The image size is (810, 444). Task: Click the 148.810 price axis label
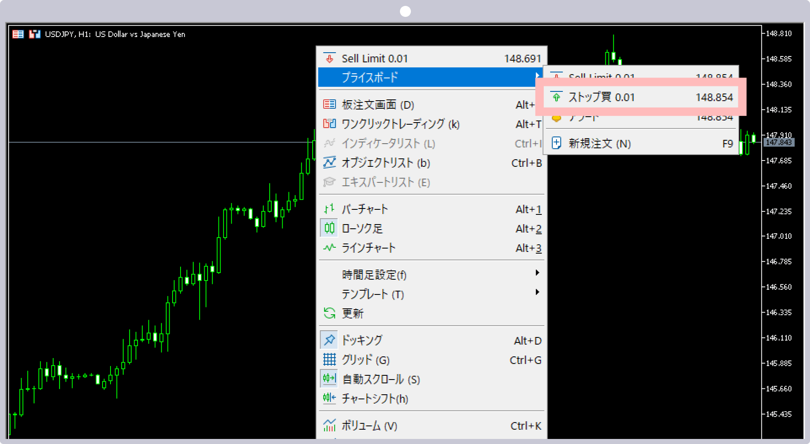[x=779, y=33]
